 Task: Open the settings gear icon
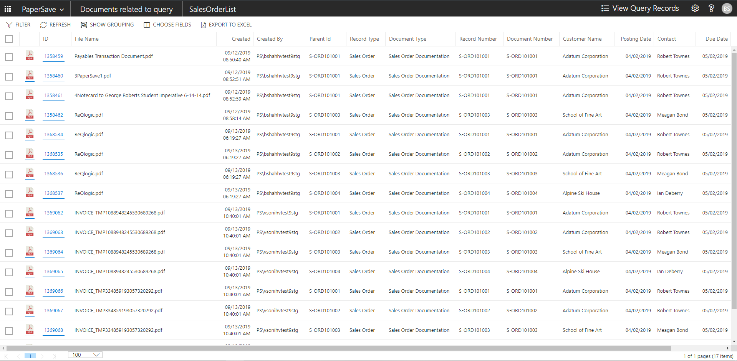tap(695, 8)
